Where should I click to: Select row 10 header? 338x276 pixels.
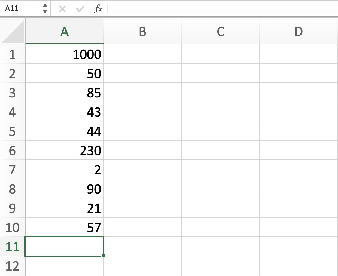13,227
